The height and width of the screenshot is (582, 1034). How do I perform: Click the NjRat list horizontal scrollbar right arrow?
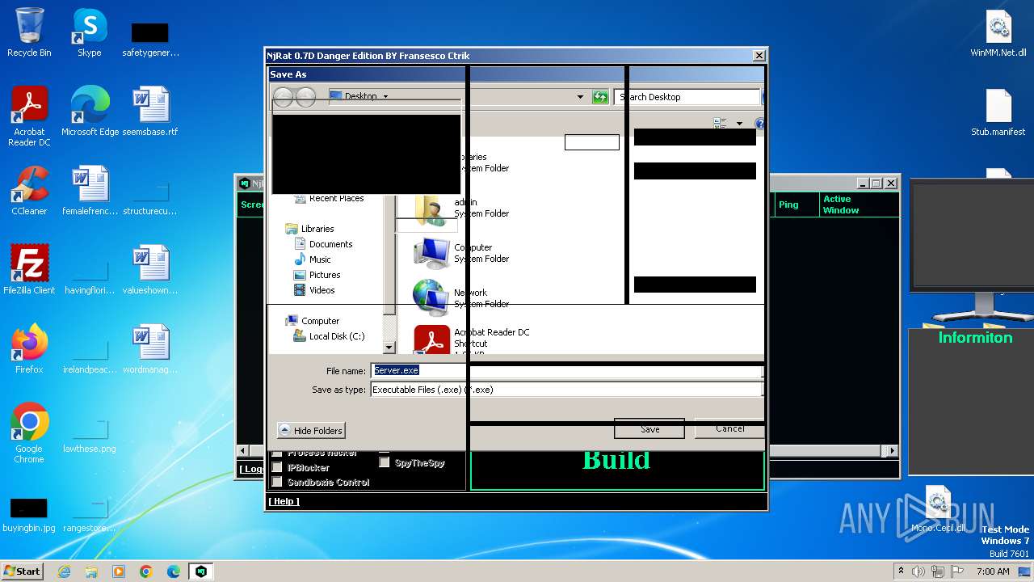pyautogui.click(x=893, y=450)
